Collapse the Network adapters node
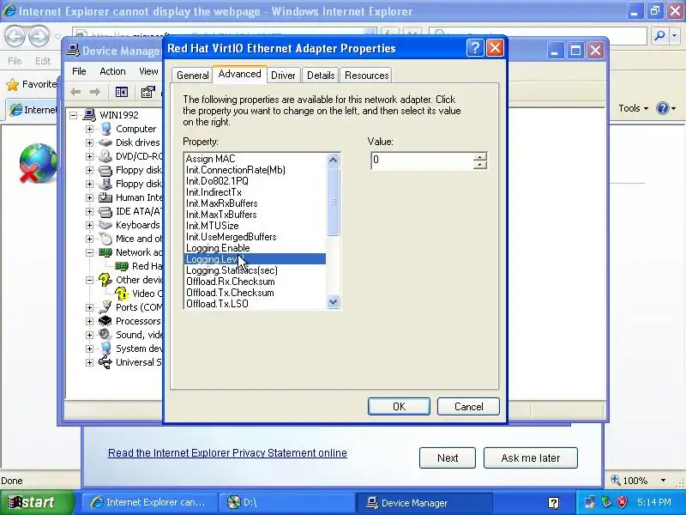This screenshot has width=686, height=515. coord(89,252)
